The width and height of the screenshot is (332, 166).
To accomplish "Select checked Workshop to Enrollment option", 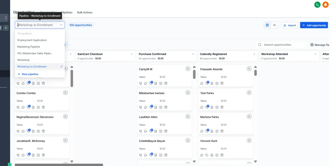I will point(40,66).
